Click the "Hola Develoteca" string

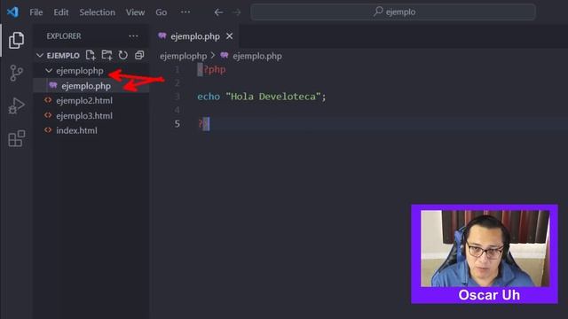click(273, 97)
